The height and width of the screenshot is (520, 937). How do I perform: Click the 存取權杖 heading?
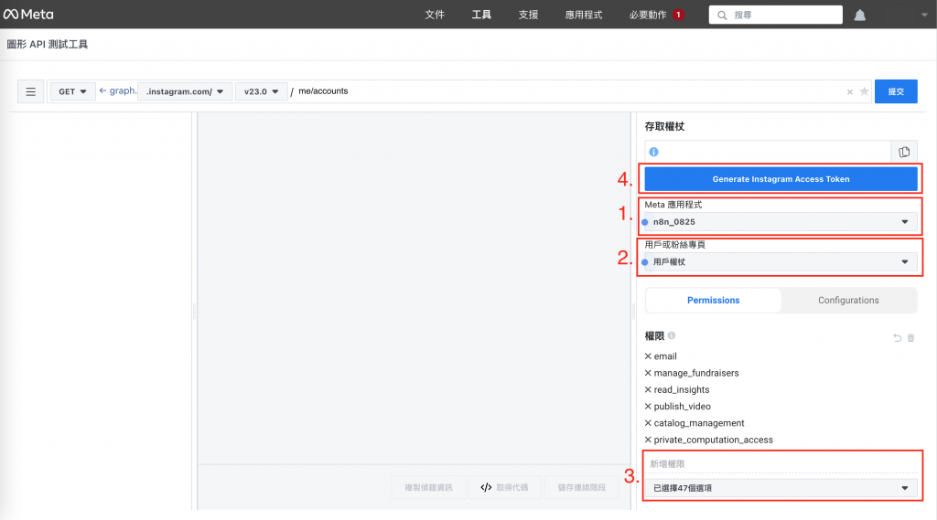[664, 126]
